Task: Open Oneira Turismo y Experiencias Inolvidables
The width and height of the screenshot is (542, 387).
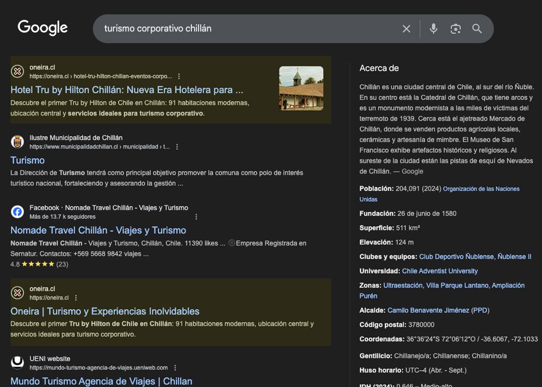Action: pyautogui.click(x=105, y=311)
